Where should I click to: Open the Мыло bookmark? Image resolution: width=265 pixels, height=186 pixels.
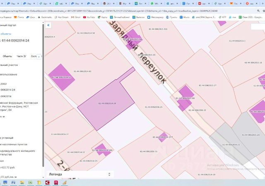(184, 17)
